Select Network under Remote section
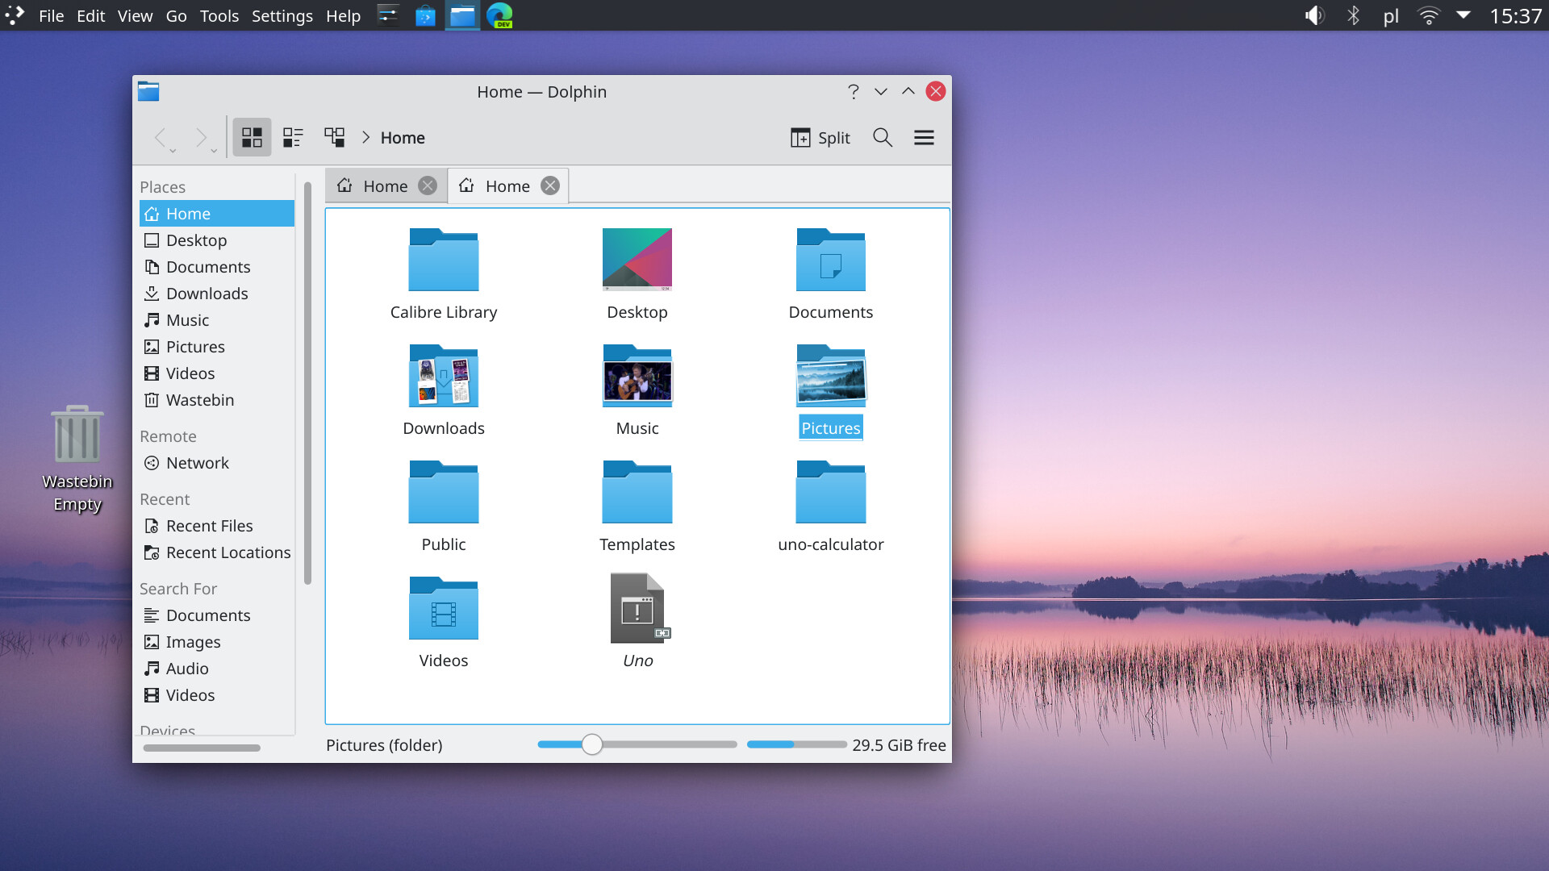 pos(197,463)
